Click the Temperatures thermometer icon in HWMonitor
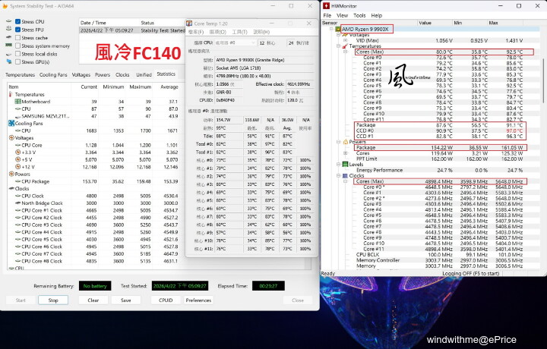 pos(345,46)
